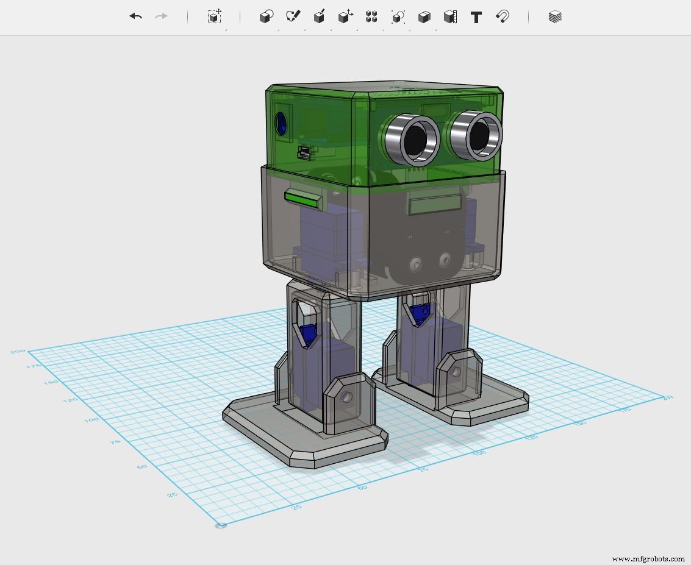Open the Primitives tool
This screenshot has width=691, height=565.
pyautogui.click(x=266, y=17)
